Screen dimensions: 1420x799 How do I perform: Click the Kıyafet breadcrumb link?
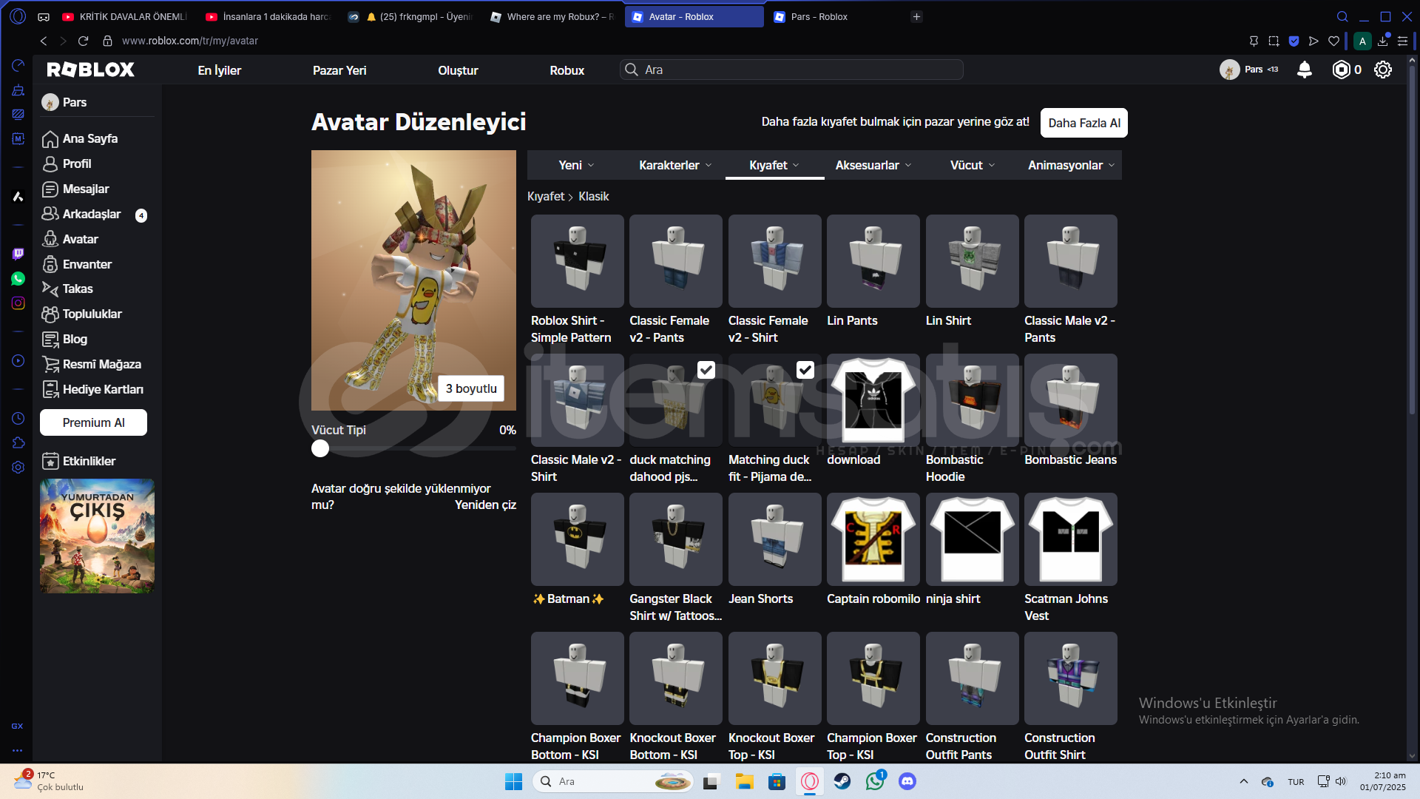click(x=546, y=196)
